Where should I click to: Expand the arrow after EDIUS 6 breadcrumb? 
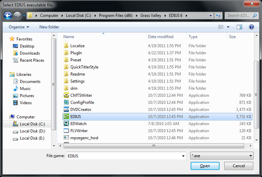(x=187, y=16)
